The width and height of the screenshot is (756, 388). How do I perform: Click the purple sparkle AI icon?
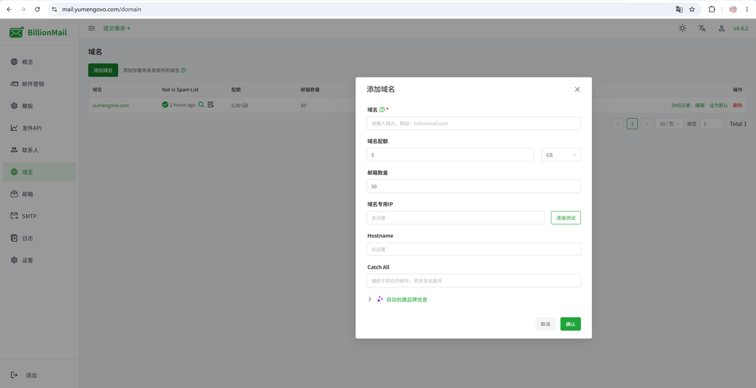[380, 299]
